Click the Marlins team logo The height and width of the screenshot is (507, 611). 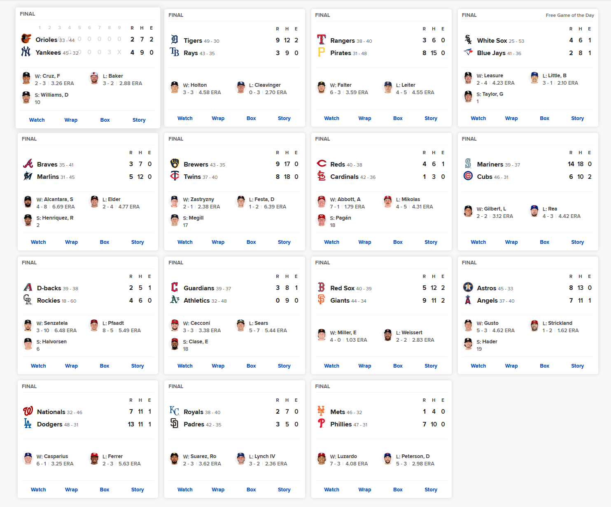pyautogui.click(x=28, y=176)
